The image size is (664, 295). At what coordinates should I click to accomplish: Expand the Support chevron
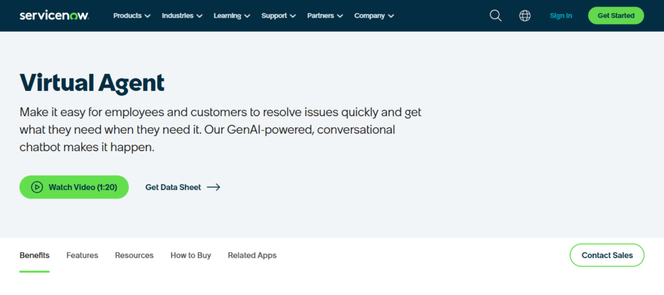coord(293,16)
